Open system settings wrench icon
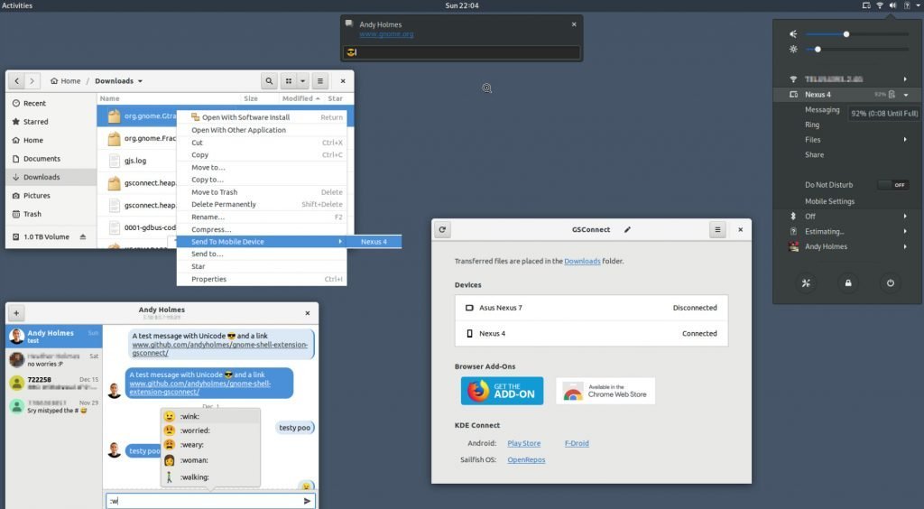The image size is (924, 509). point(806,283)
